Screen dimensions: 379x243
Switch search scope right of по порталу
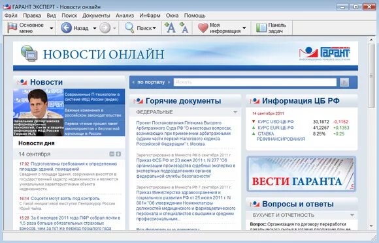click(169, 82)
